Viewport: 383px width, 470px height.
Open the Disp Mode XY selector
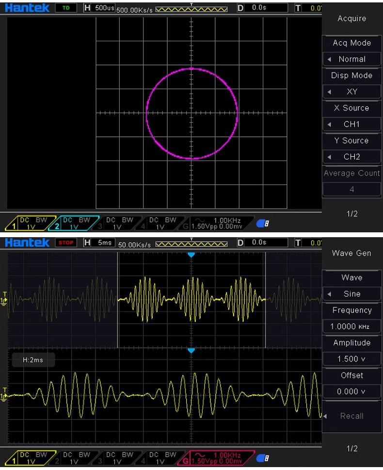[352, 92]
